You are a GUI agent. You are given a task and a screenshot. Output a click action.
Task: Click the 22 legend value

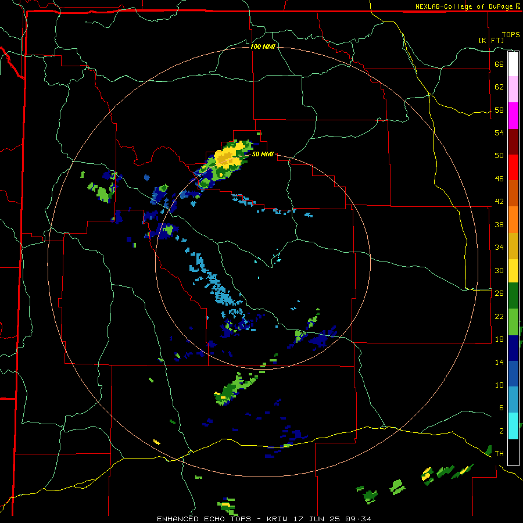(x=499, y=316)
